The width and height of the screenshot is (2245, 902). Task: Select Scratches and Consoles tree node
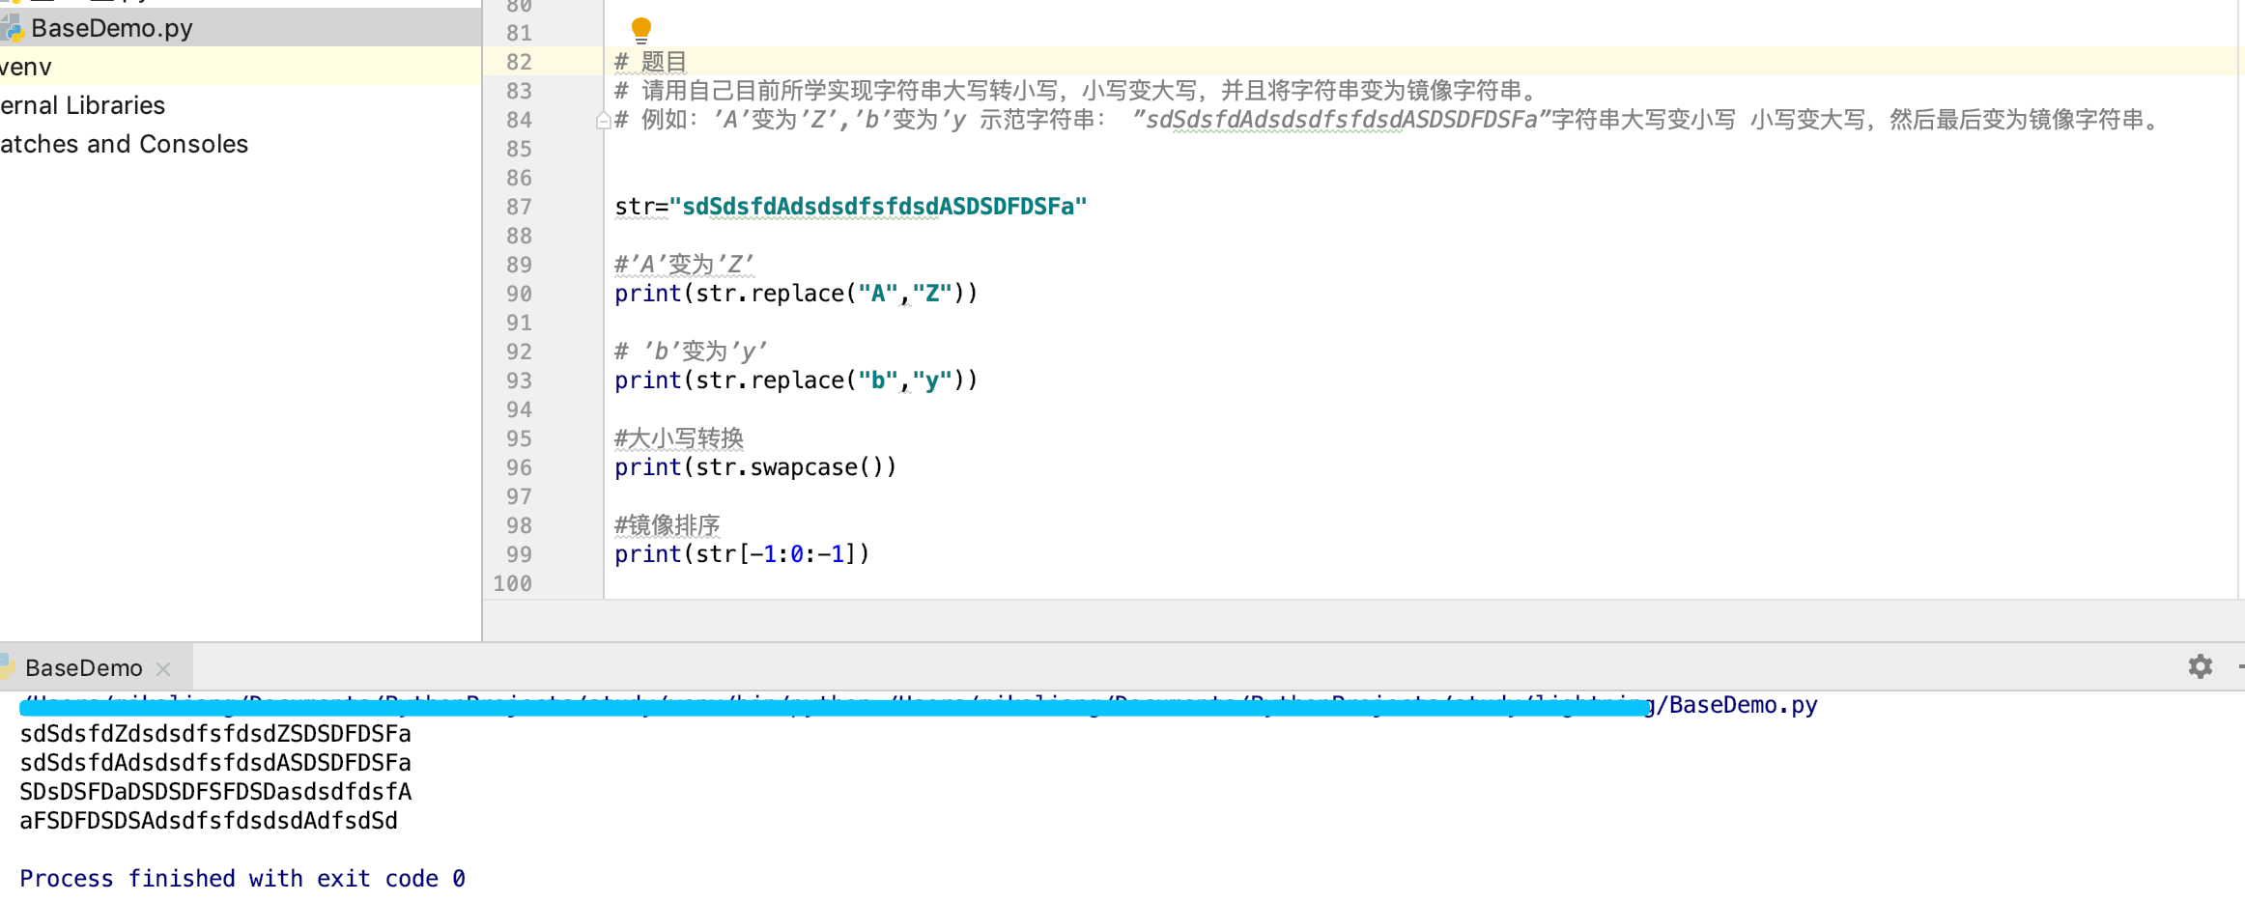coord(124,144)
